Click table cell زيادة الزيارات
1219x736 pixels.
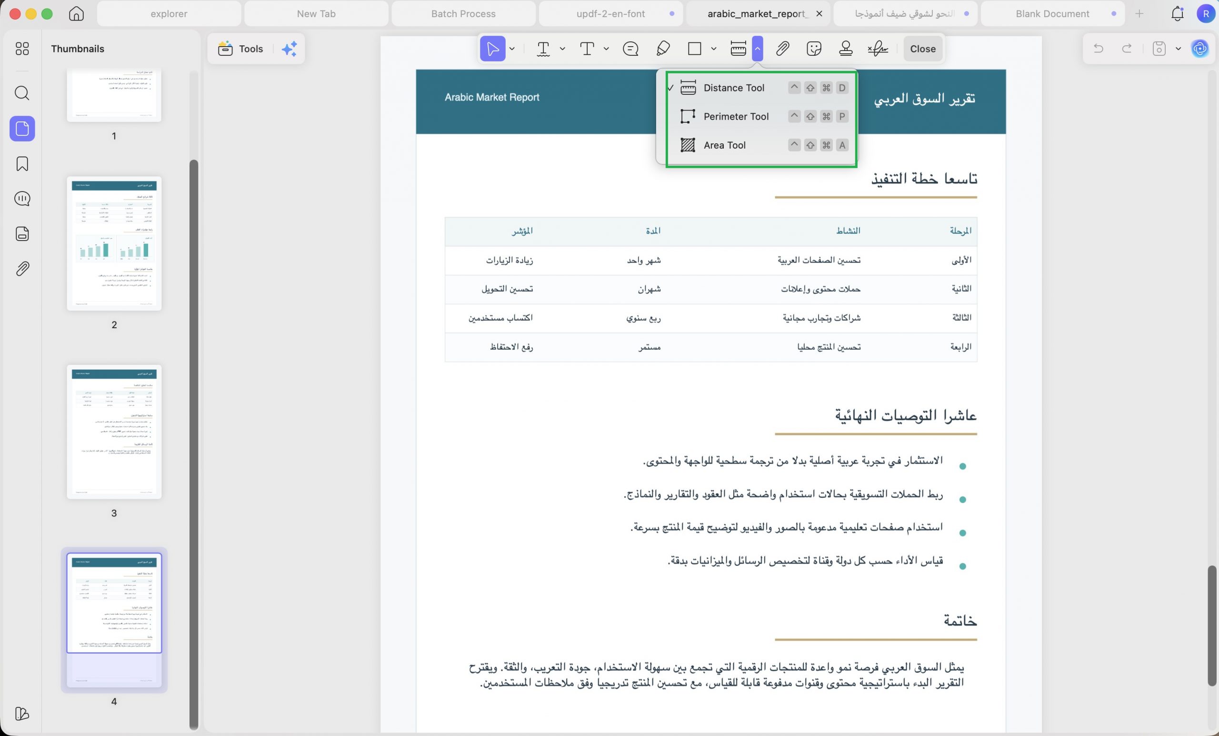pyautogui.click(x=509, y=260)
